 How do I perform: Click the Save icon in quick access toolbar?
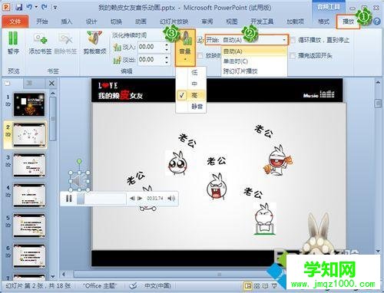(x=19, y=7)
